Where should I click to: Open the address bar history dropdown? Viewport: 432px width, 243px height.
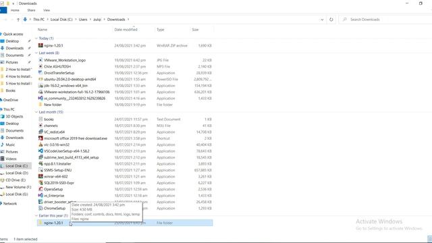tap(322, 20)
